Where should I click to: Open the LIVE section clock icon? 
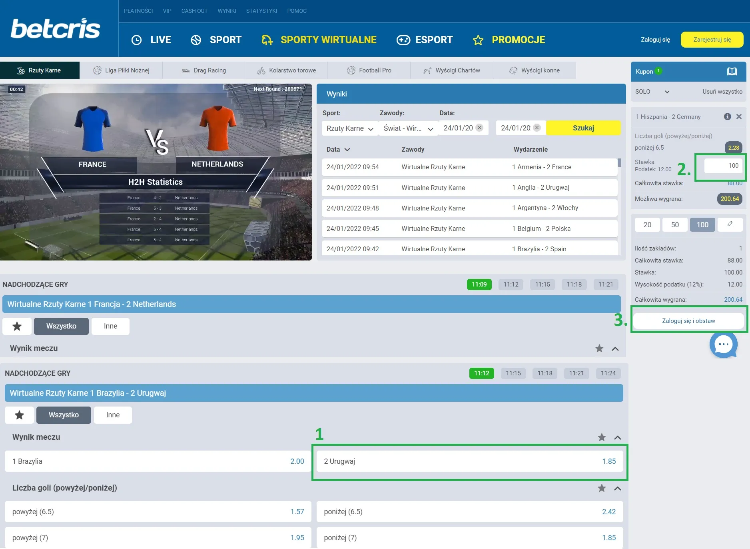tap(136, 40)
